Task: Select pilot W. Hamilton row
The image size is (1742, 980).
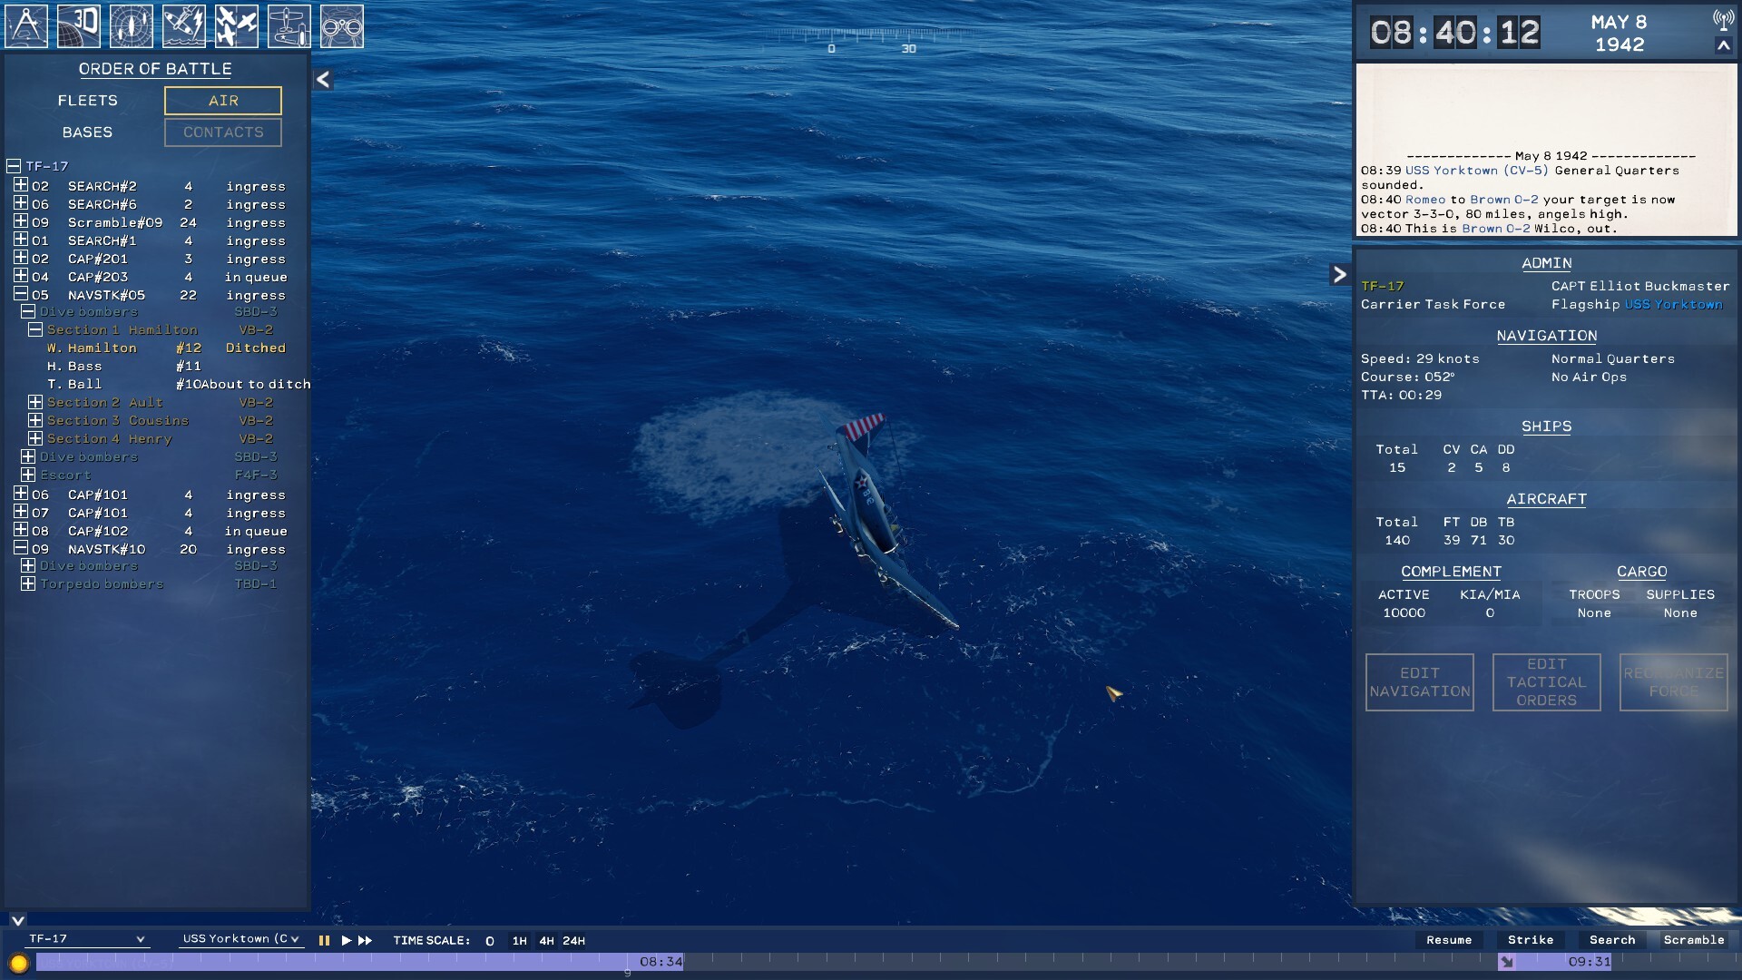Action: [166, 348]
